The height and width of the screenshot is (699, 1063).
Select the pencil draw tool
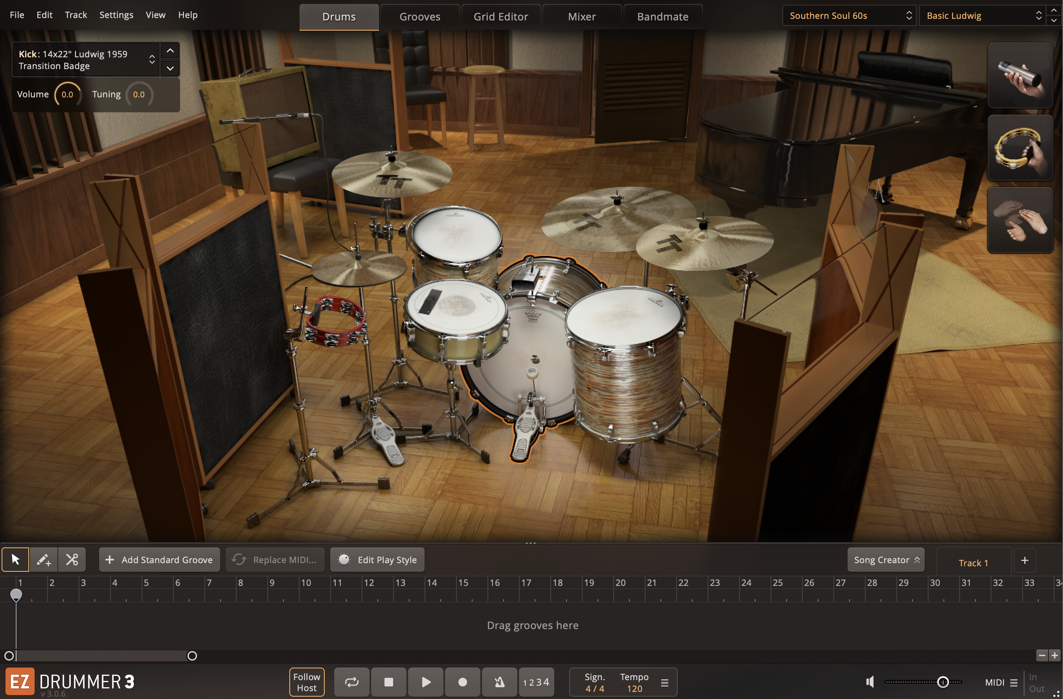pyautogui.click(x=43, y=559)
